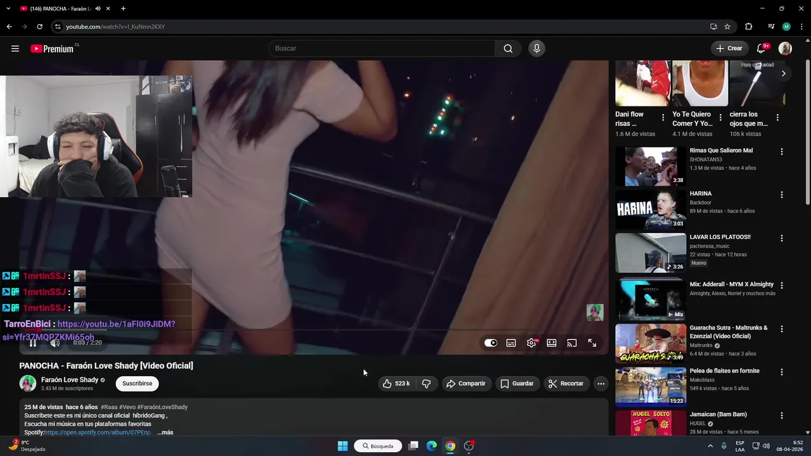
Task: Open options for Dani flow risas short
Action: pyautogui.click(x=663, y=118)
